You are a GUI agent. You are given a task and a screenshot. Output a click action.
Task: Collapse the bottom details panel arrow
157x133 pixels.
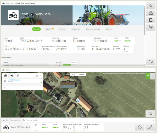[x=154, y=120]
